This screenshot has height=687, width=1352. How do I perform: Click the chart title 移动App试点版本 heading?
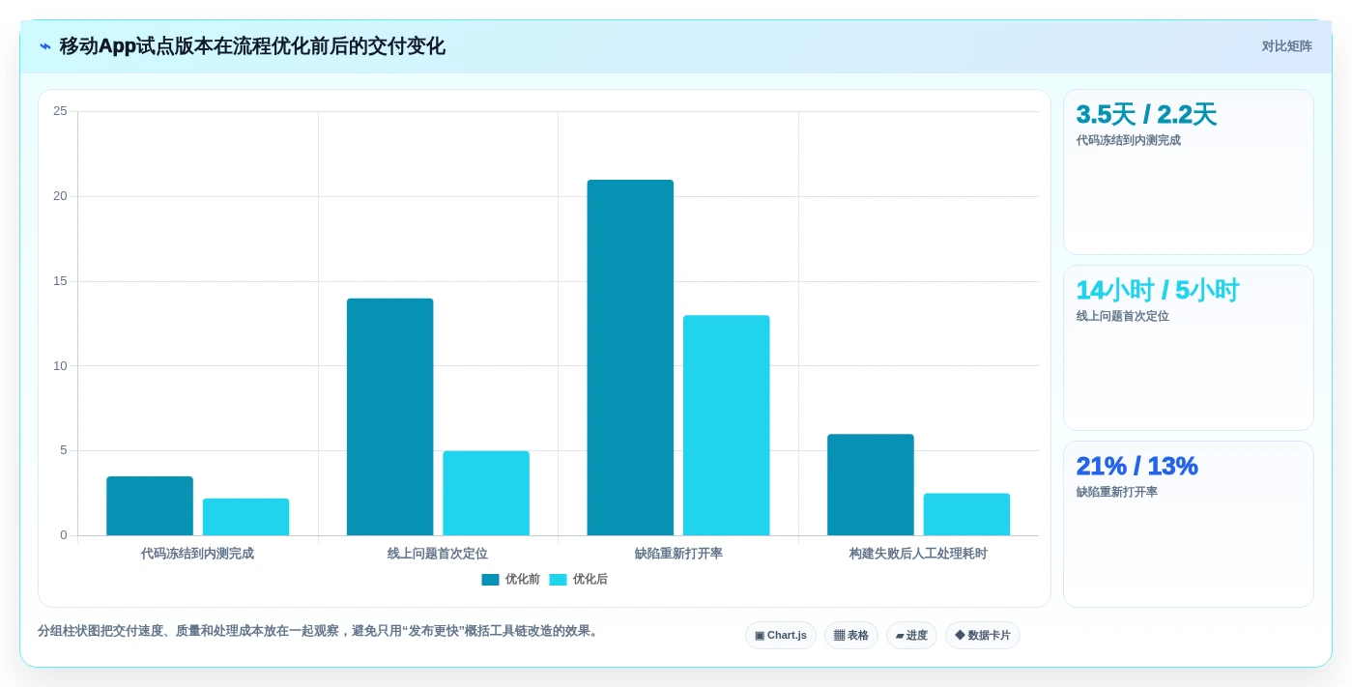252,46
